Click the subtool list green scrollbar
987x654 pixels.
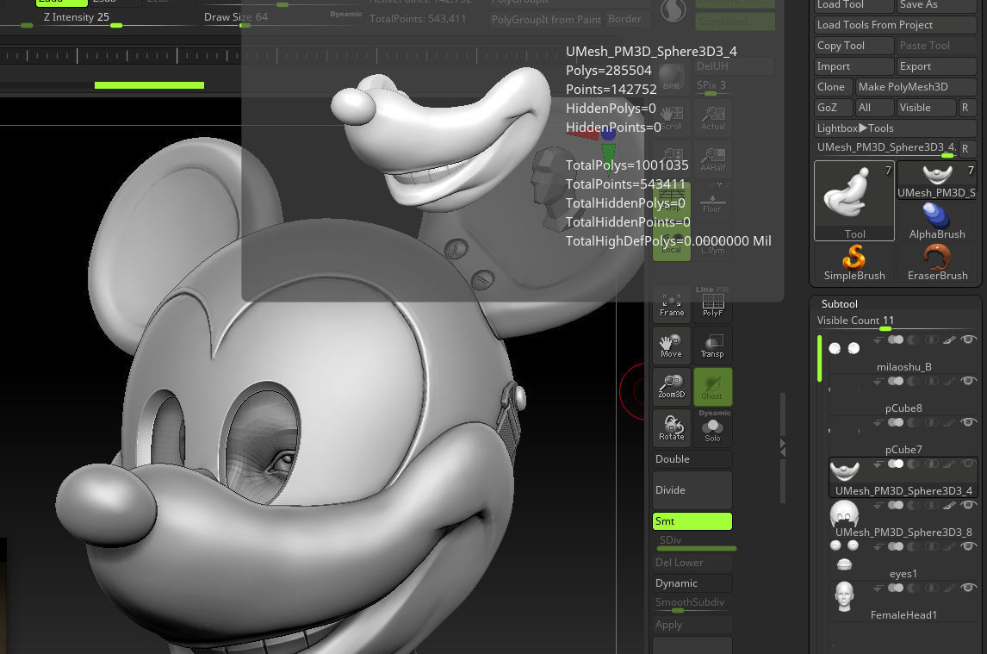pos(820,358)
